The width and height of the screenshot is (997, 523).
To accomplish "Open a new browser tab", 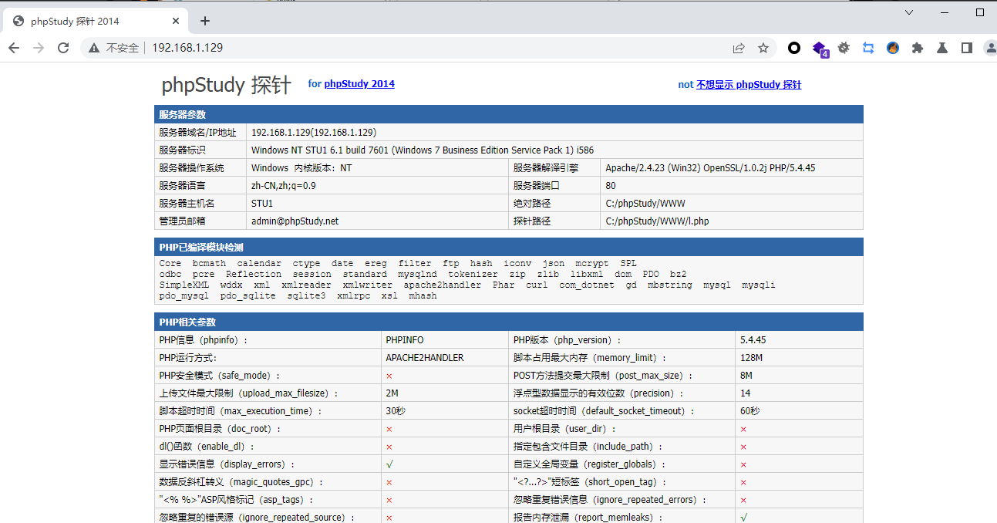I will click(x=205, y=22).
